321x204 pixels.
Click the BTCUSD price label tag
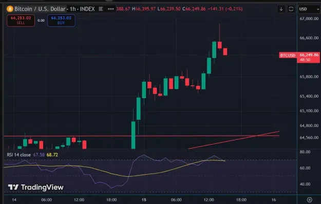(x=288, y=55)
